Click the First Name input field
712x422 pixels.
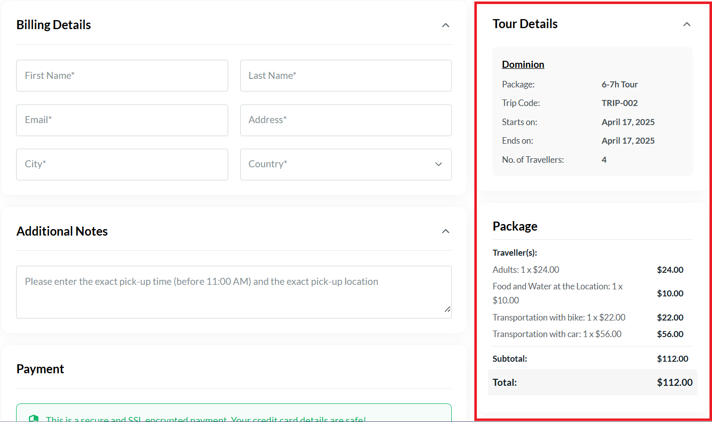(x=122, y=76)
